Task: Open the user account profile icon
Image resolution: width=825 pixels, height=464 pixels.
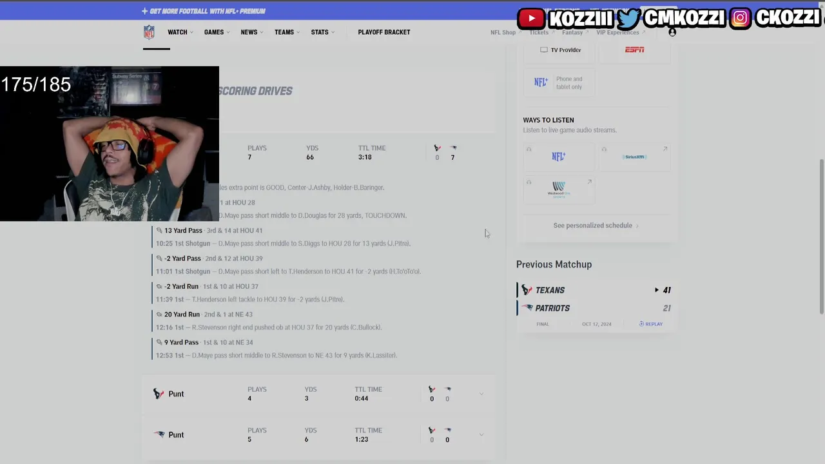Action: [672, 32]
